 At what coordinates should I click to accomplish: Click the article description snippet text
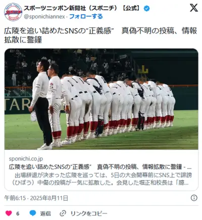(x=101, y=179)
